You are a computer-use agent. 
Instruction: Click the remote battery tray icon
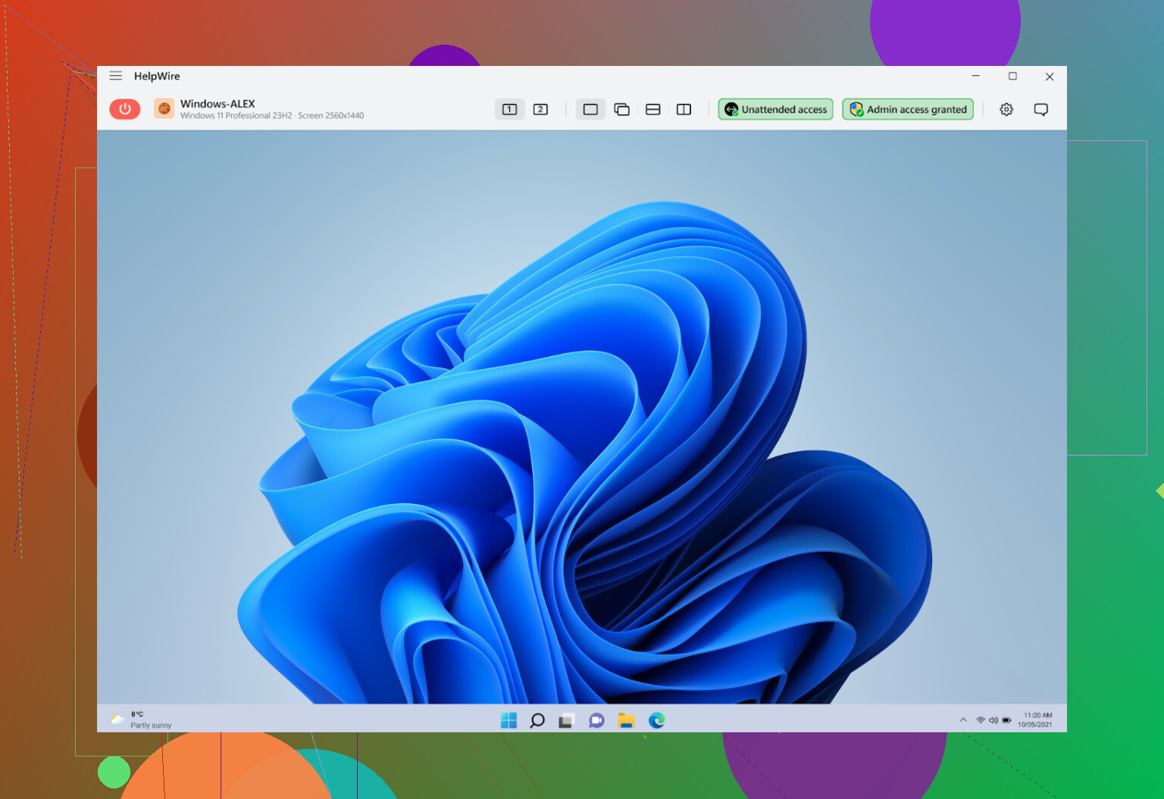coord(1006,720)
